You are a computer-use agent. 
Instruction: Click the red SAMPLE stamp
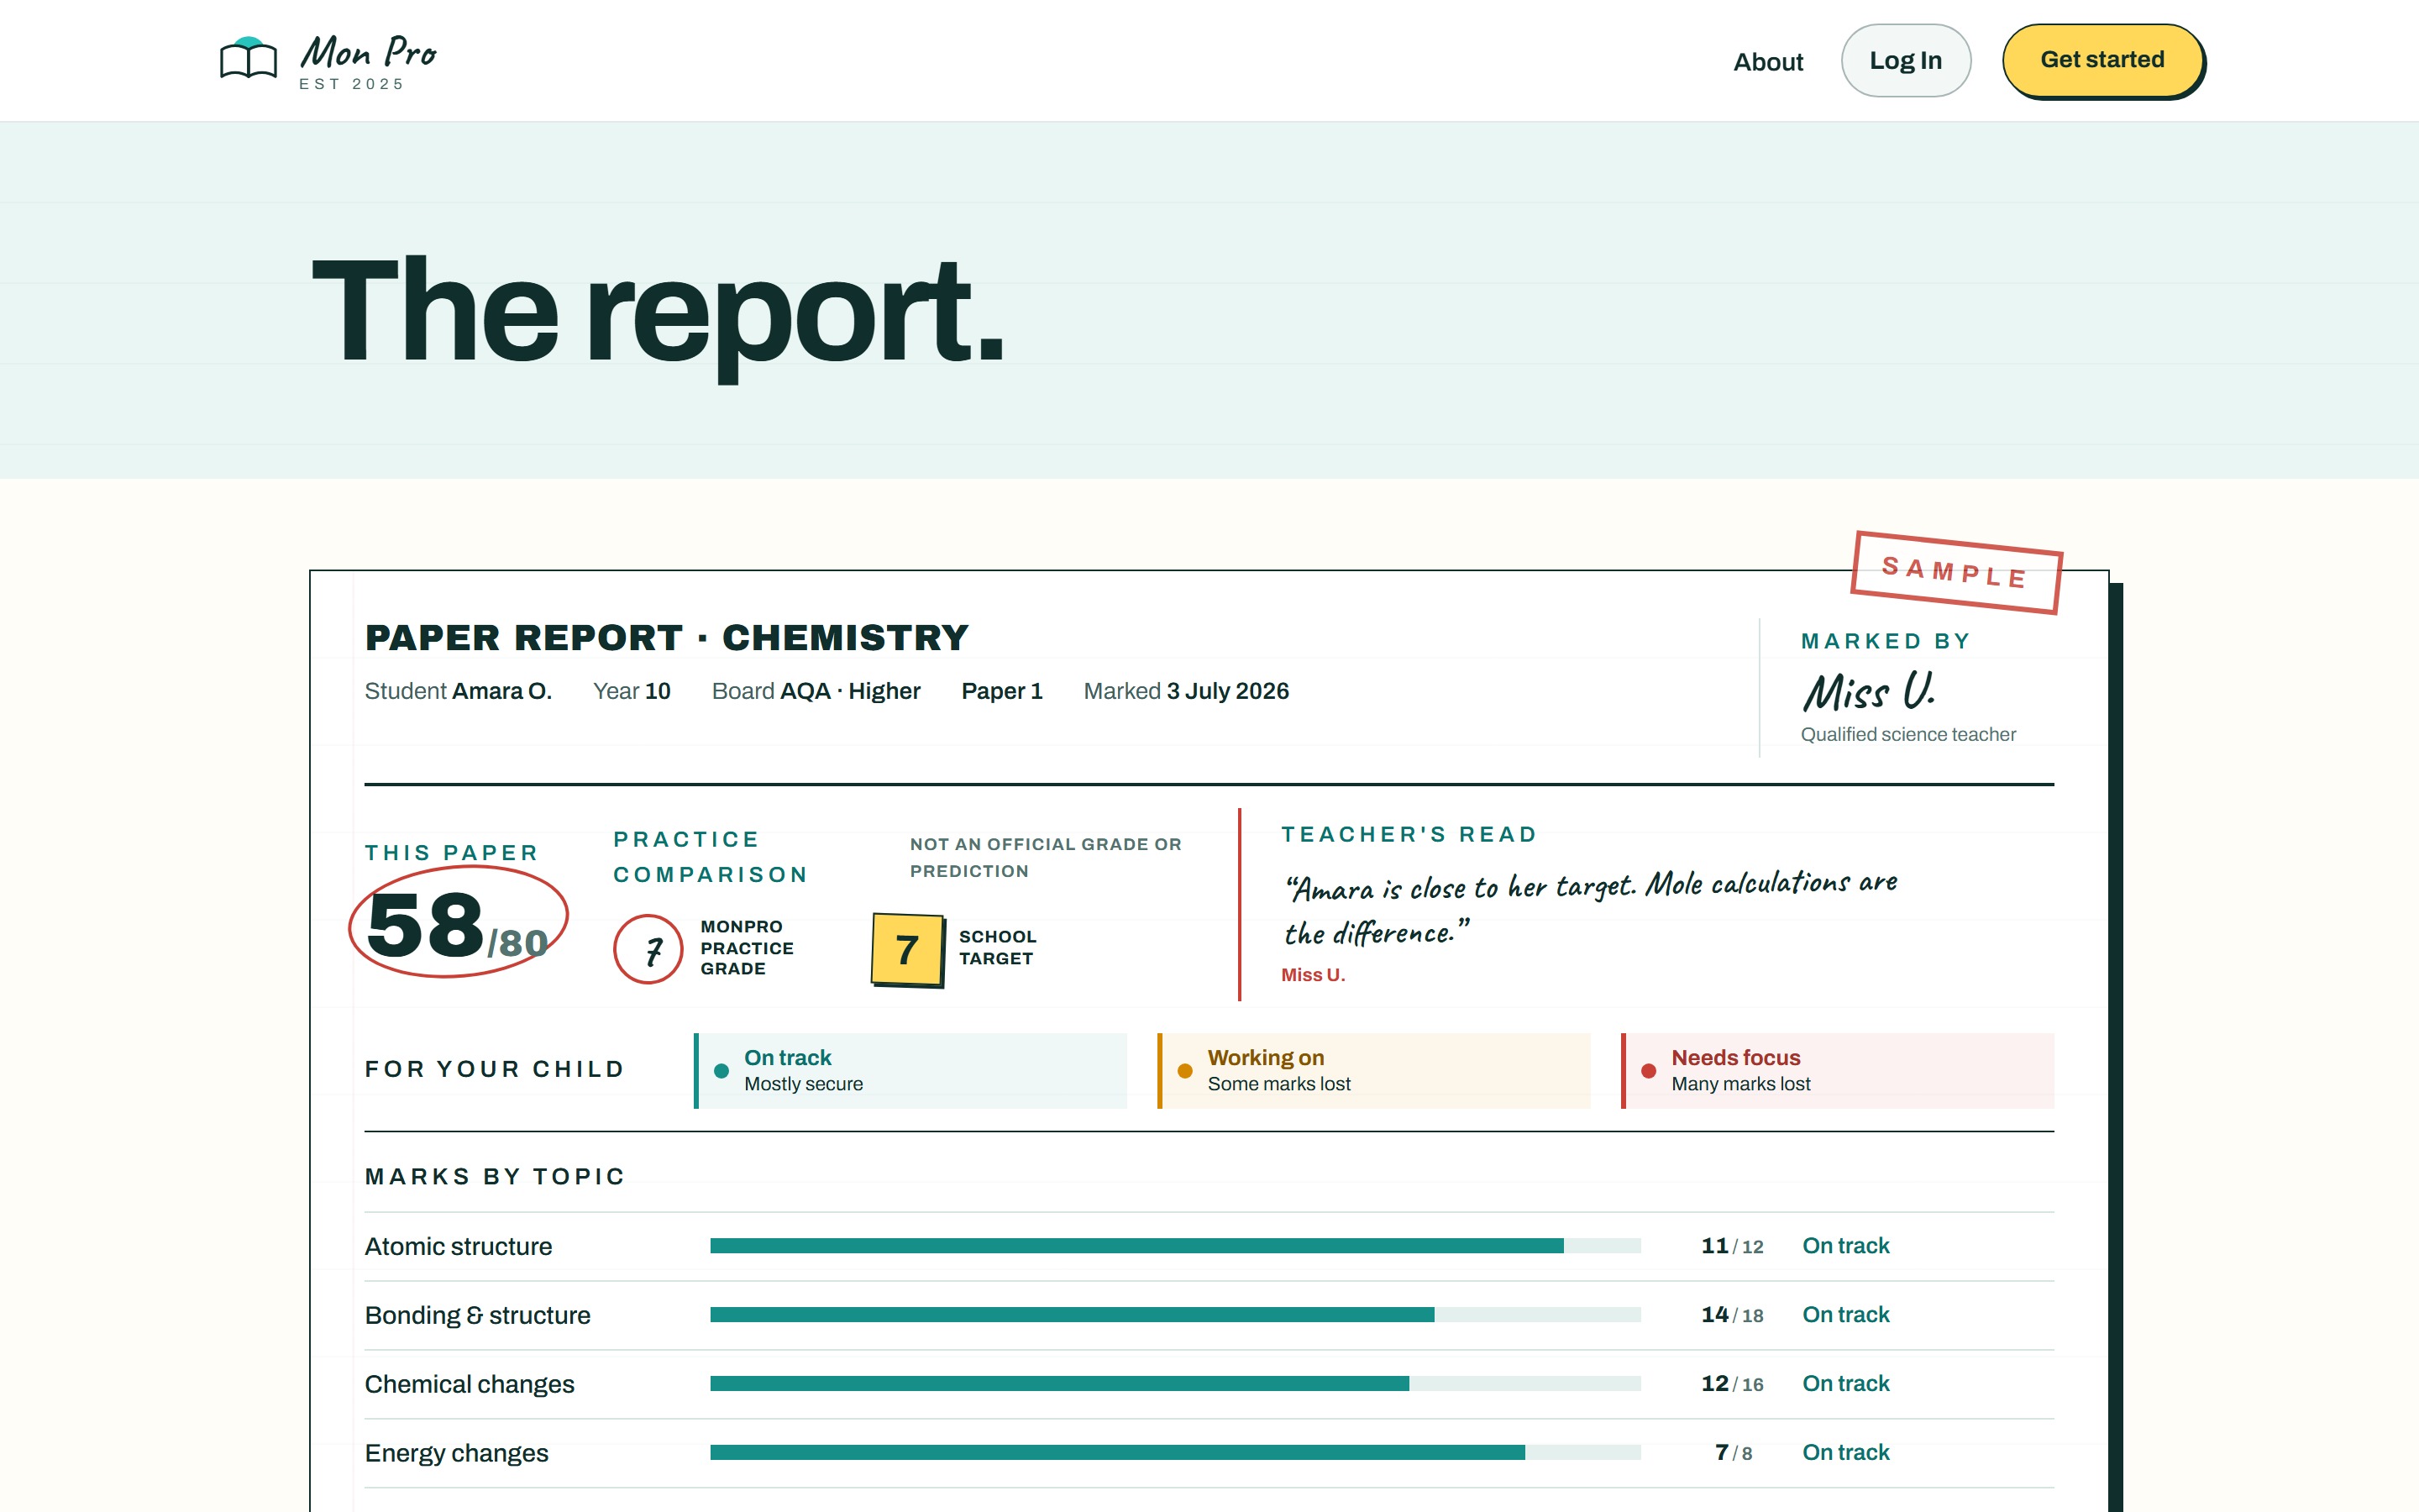click(1955, 572)
